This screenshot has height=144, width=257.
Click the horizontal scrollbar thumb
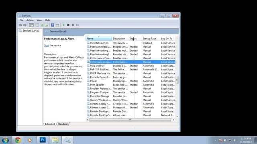point(130,120)
